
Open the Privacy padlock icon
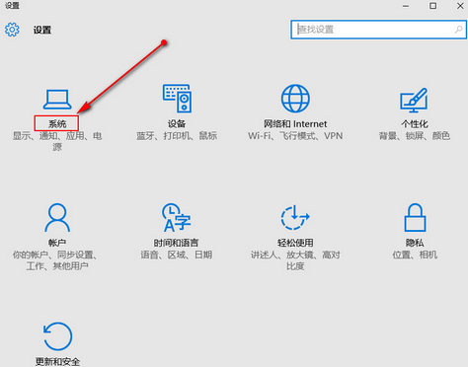pos(415,217)
